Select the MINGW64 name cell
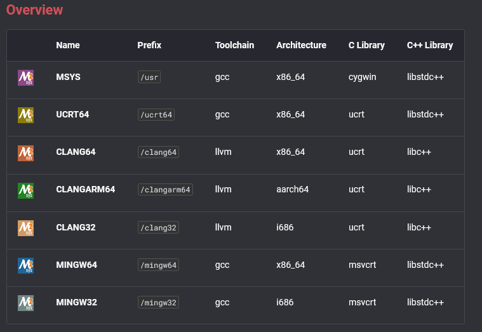 point(77,265)
